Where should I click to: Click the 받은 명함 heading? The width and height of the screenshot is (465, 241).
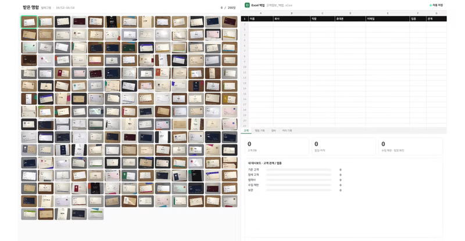click(31, 8)
